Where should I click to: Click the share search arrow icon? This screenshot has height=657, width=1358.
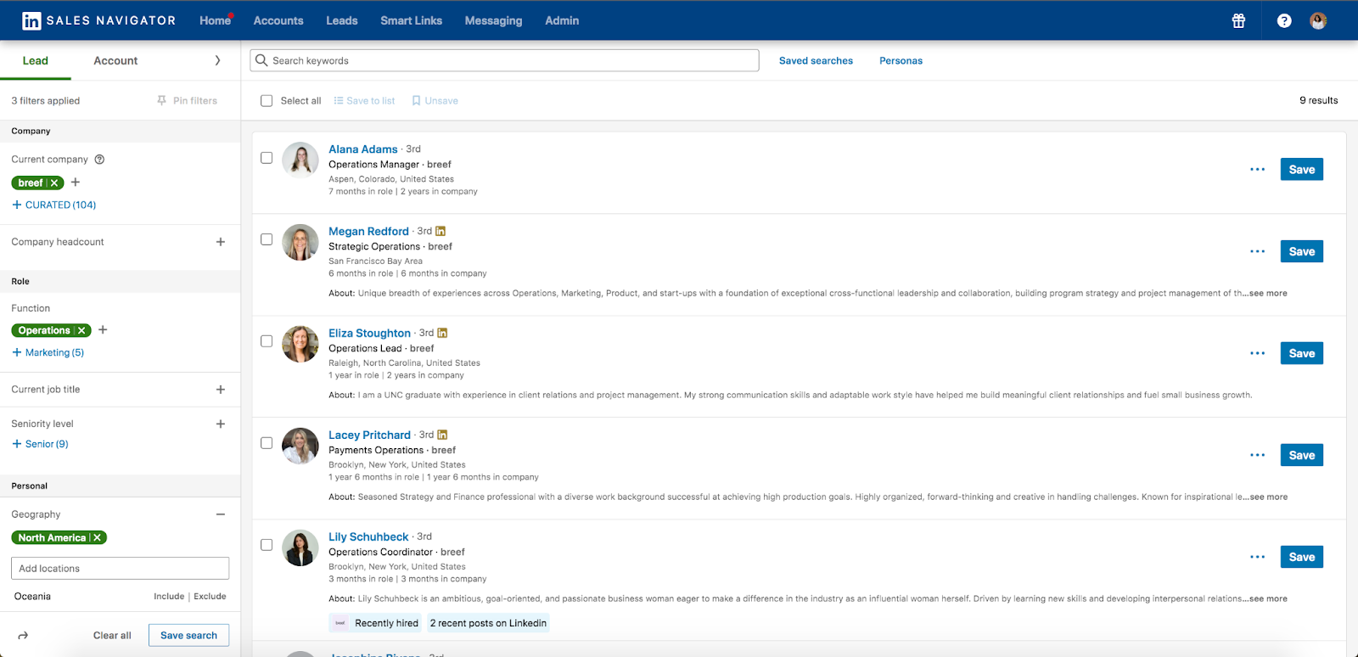click(x=23, y=635)
